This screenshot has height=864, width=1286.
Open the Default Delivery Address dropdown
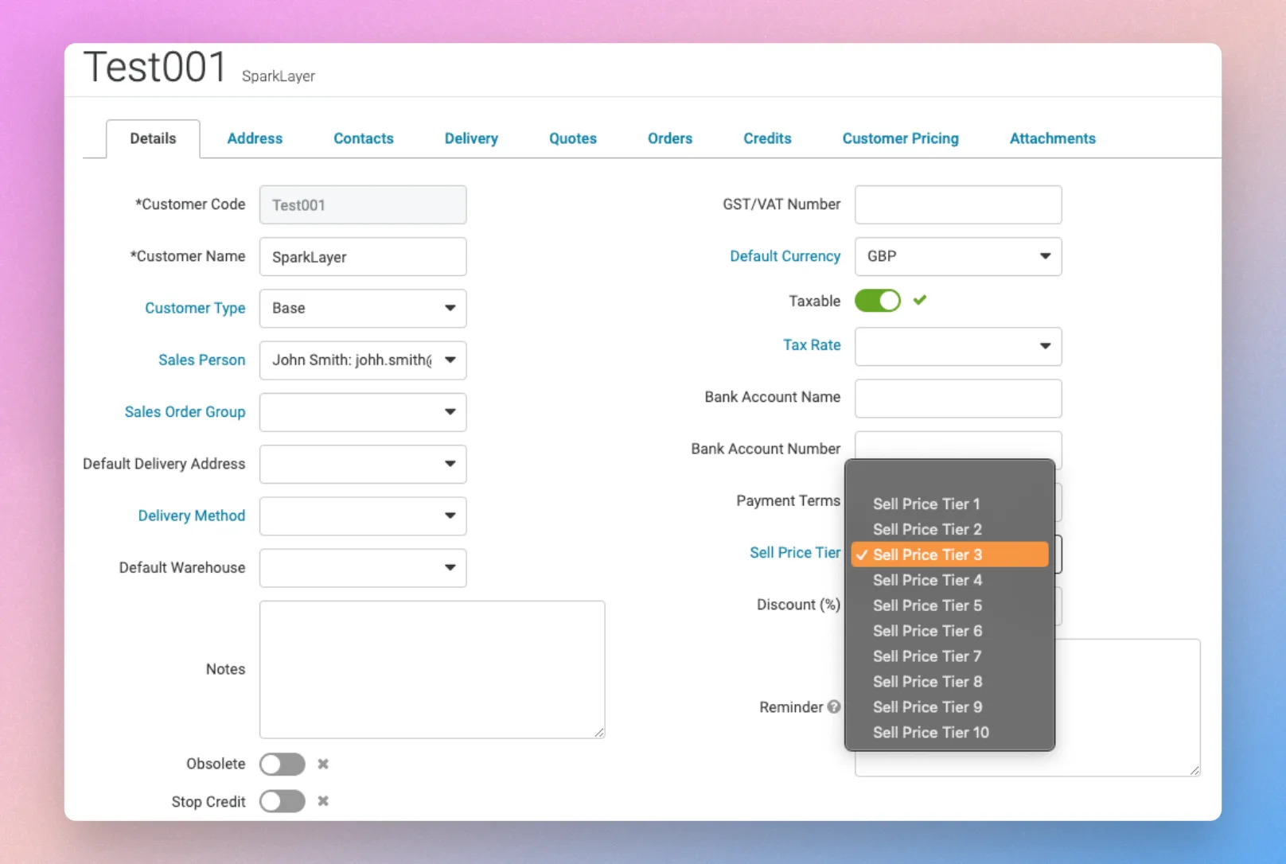point(363,464)
